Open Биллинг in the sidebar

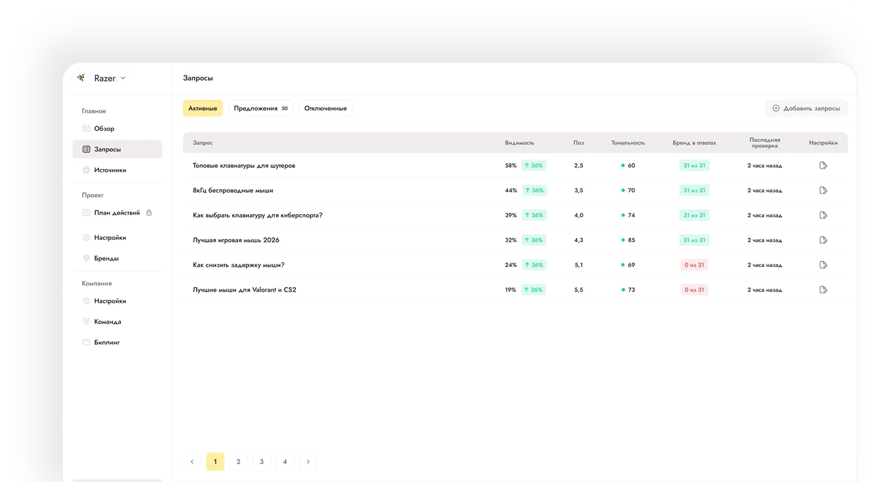pos(117,343)
